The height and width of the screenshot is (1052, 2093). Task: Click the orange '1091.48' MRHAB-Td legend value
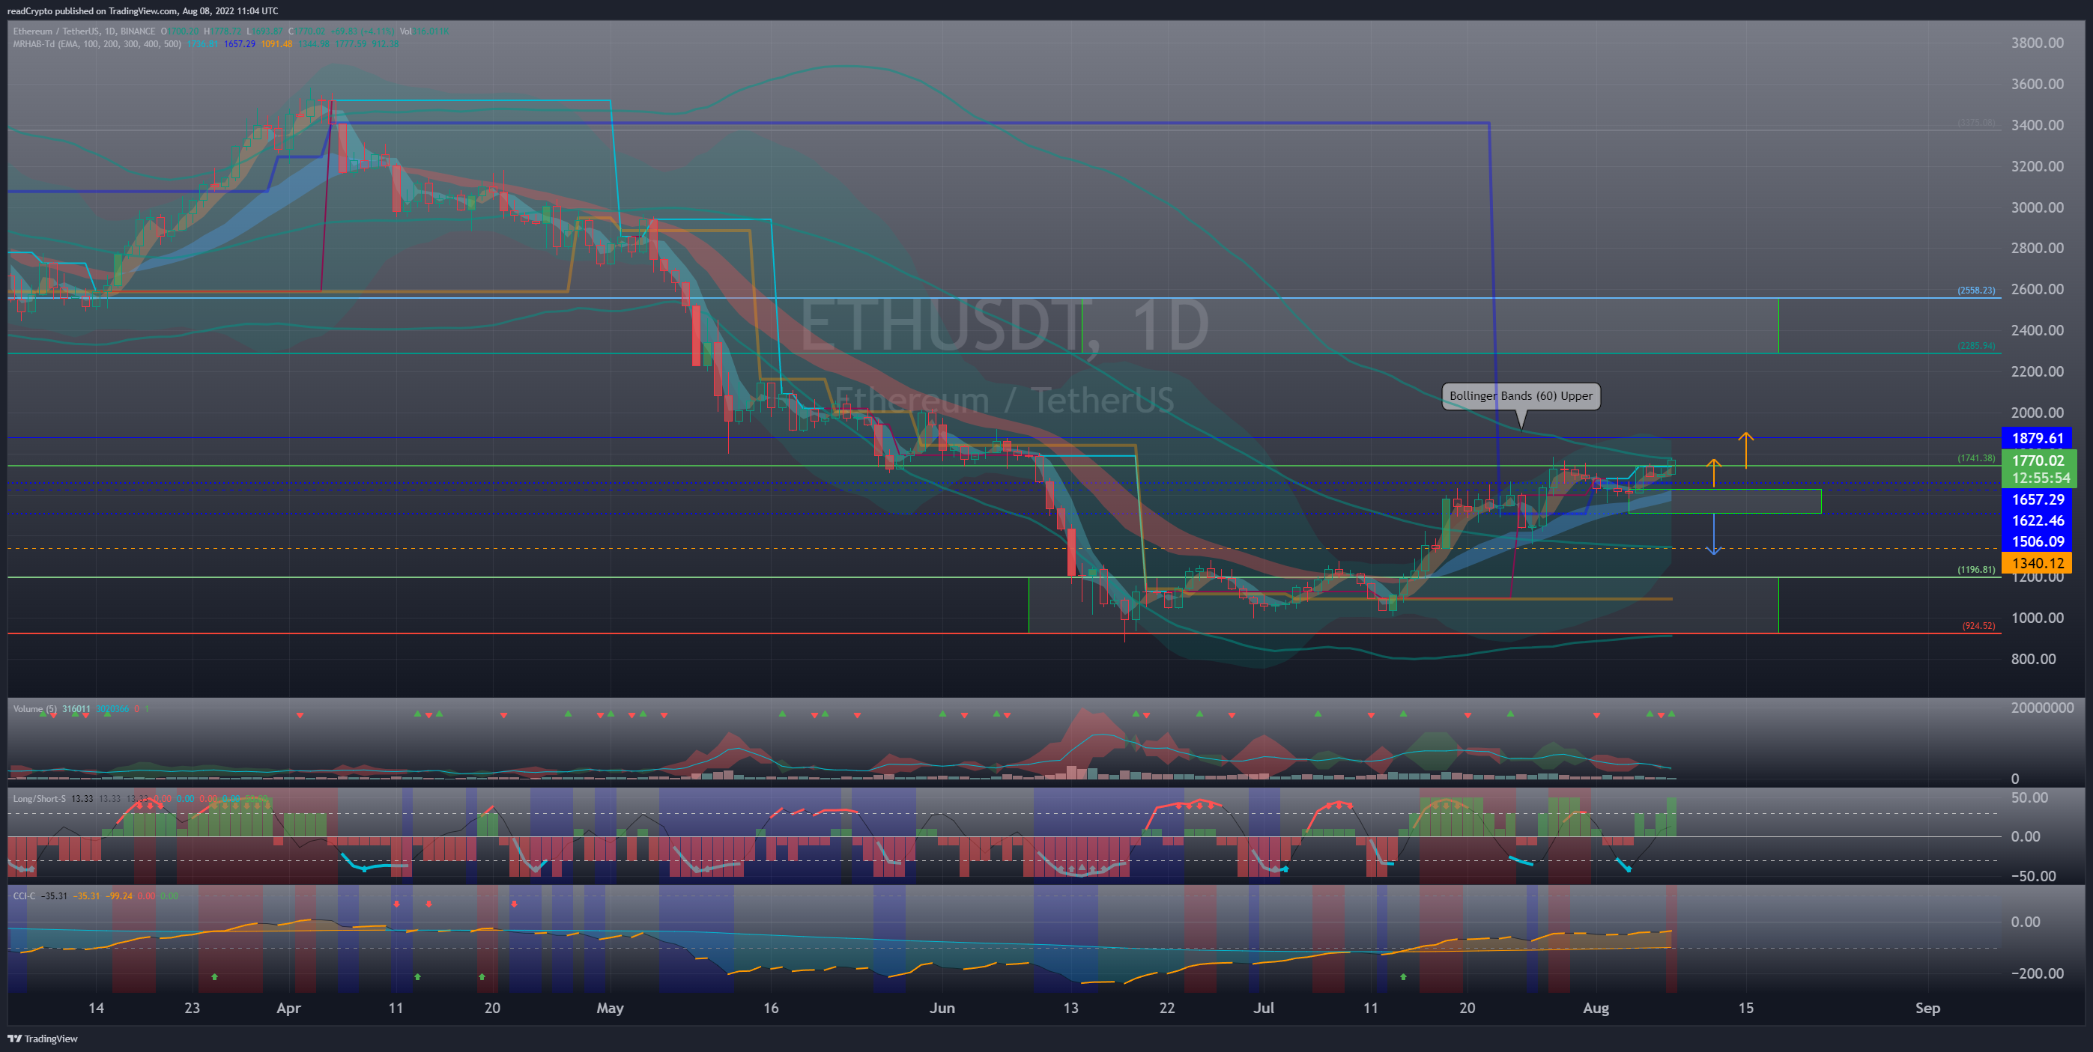[277, 44]
